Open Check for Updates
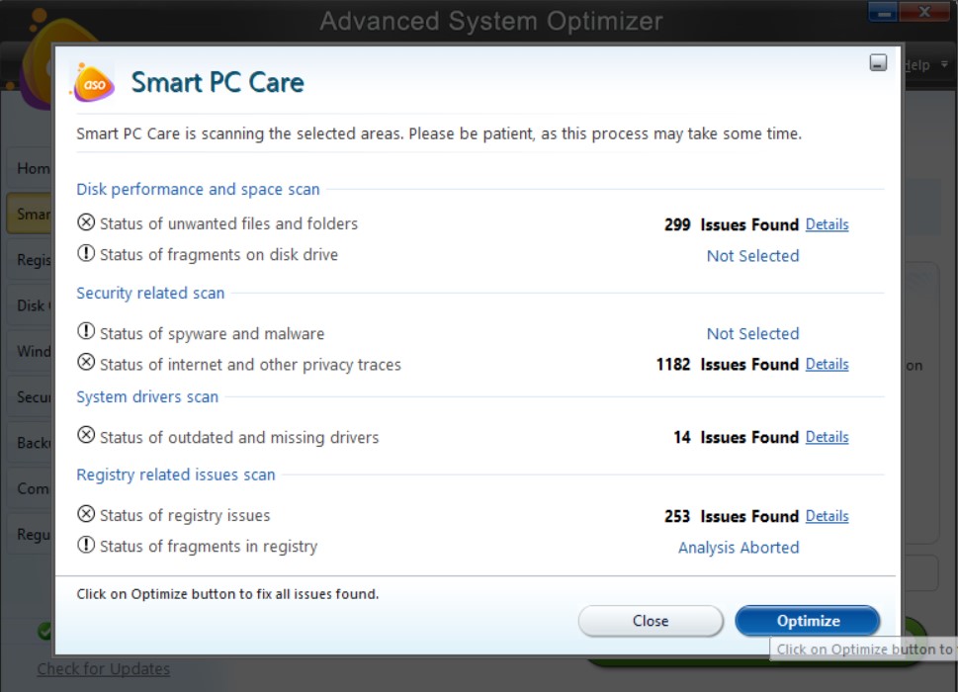The height and width of the screenshot is (692, 958). click(x=103, y=669)
